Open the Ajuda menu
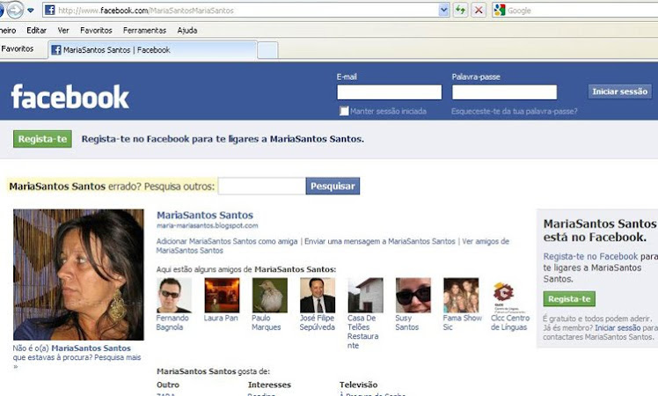 click(187, 30)
